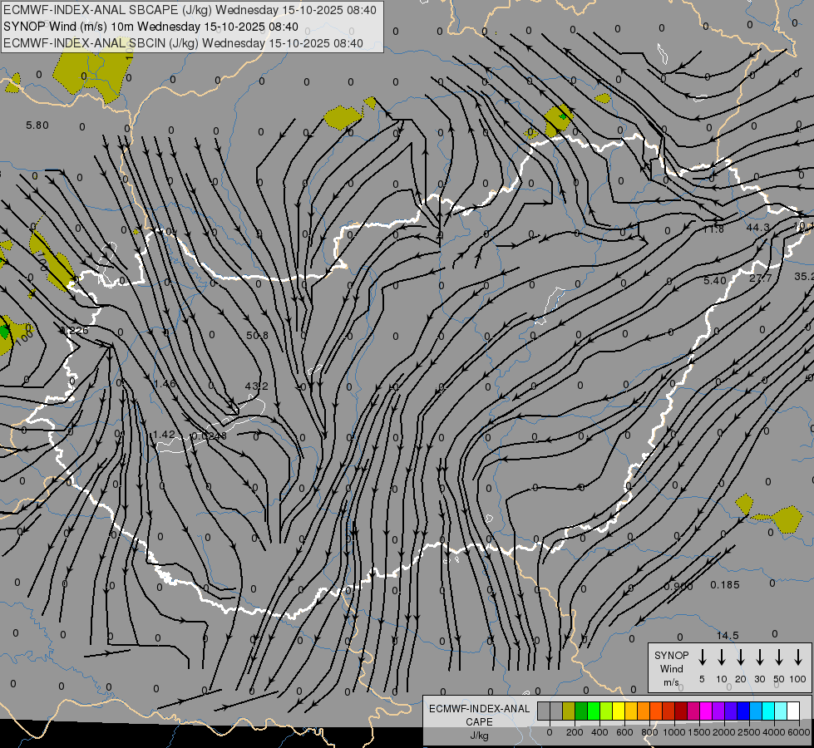Choose the red-orange swatch above 800
The height and width of the screenshot is (748, 814).
[656, 711]
